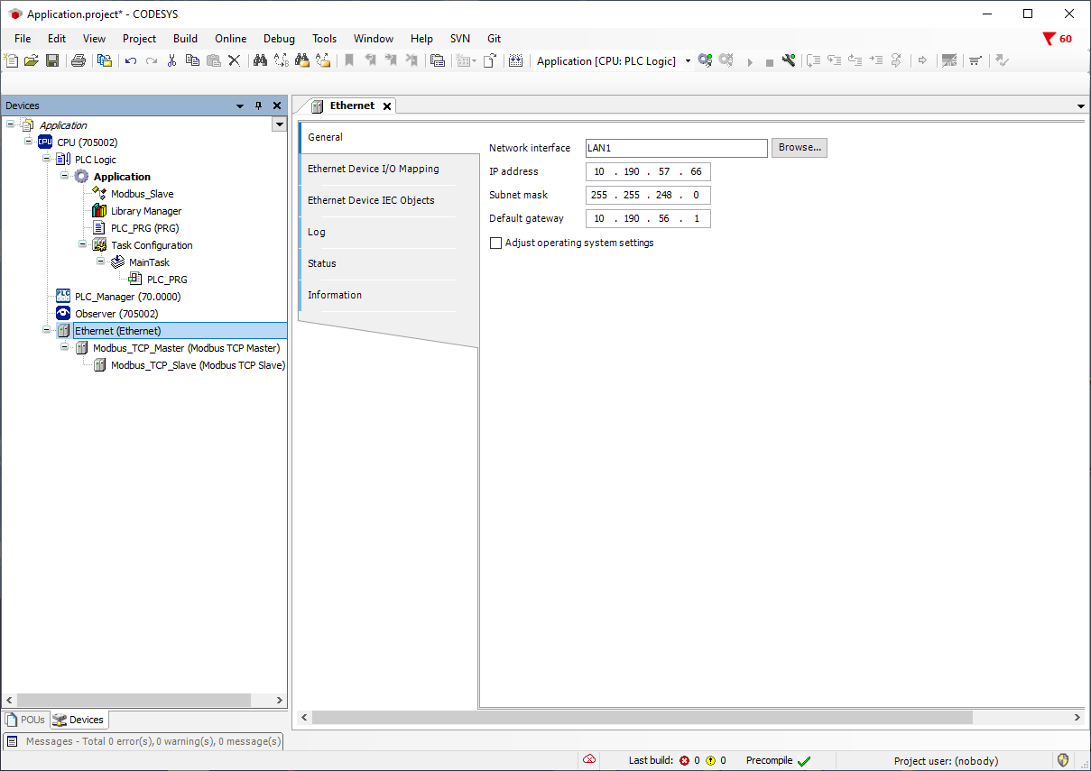Collapse the Ethernet (Ethernet) tree node
The image size is (1091, 771).
pyautogui.click(x=47, y=331)
